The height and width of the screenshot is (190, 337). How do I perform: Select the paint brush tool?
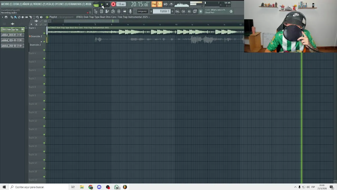pyautogui.click(x=16, y=17)
